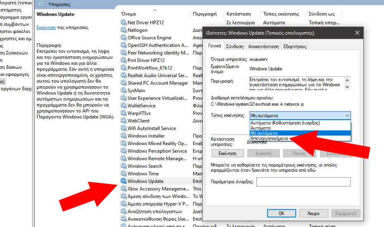Click the gear icon beside WarpJITSvc
This screenshot has width=384, height=227.
pos(123,113)
